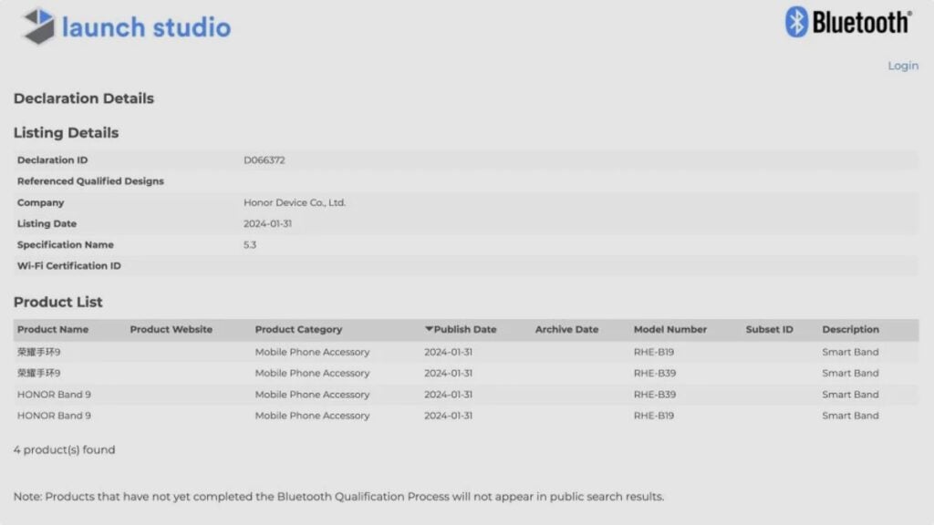Click the Product Category column header
The image size is (934, 525).
pos(298,329)
